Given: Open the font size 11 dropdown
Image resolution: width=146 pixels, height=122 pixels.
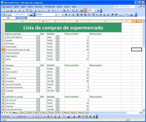Looking at the screenshot, I should click(x=62, y=15).
